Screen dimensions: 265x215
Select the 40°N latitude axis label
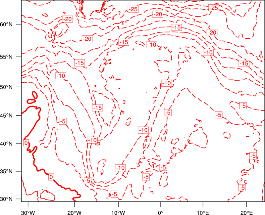[6, 144]
